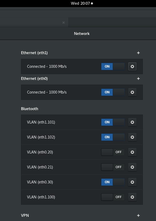
Task: Open gear settings for VLAN eth0.21
Action: [132, 167]
